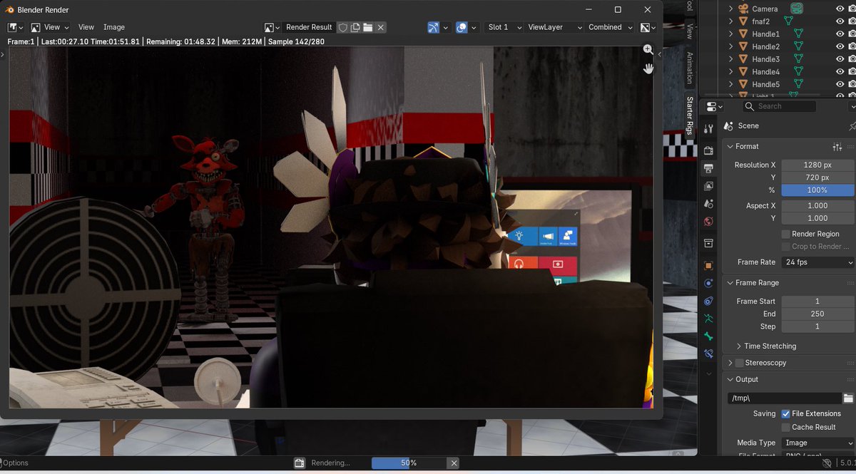Open the ViewLayer dropdown
Image resolution: width=856 pixels, height=474 pixels.
coord(554,27)
